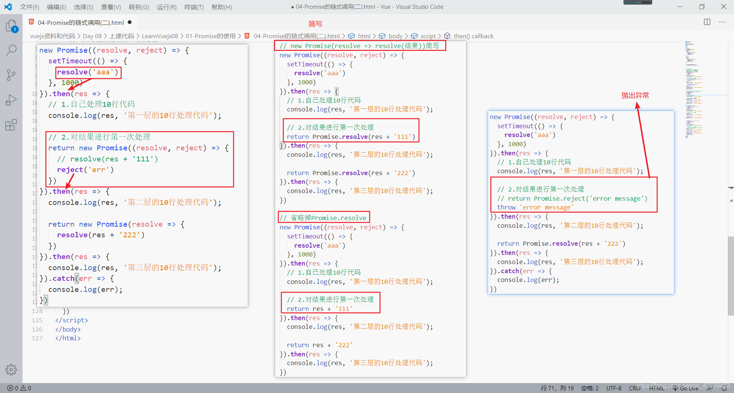
Task: Open the 运行(R) menu
Action: [x=167, y=7]
